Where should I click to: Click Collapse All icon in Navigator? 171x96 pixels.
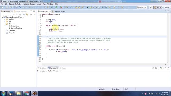pyautogui.click(x=24, y=14)
